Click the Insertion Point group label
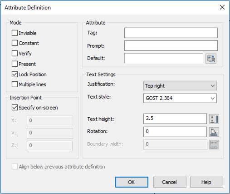This screenshot has height=194, width=230. tap(25, 98)
